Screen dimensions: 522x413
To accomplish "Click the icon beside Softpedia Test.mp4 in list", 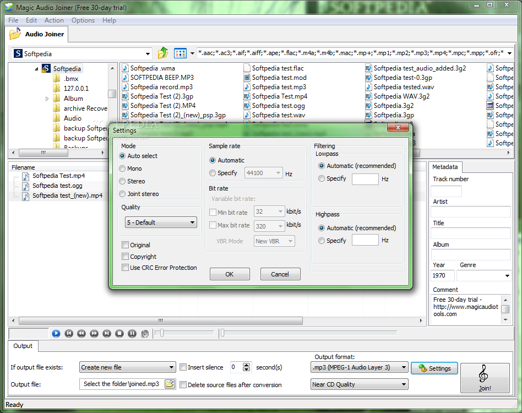I will tap(26, 176).
